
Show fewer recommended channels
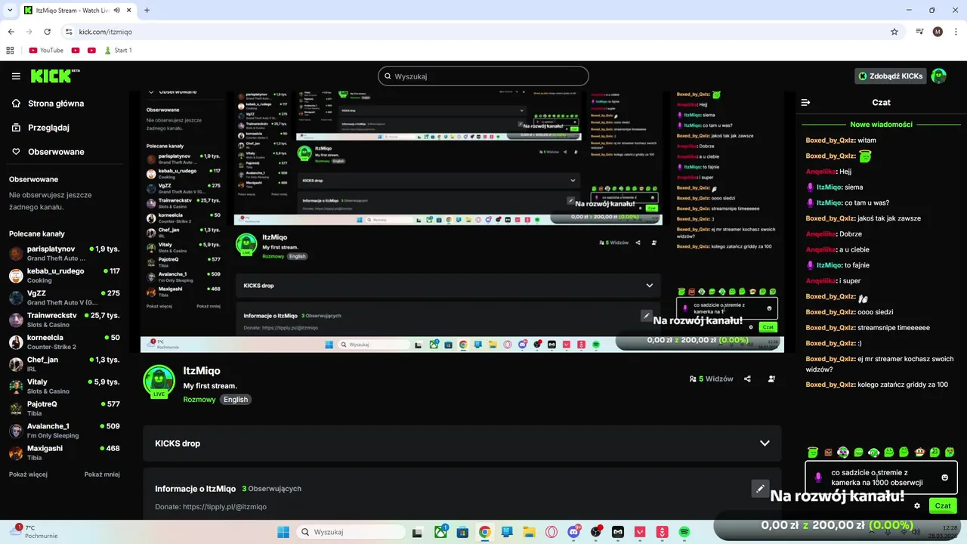pyautogui.click(x=102, y=474)
